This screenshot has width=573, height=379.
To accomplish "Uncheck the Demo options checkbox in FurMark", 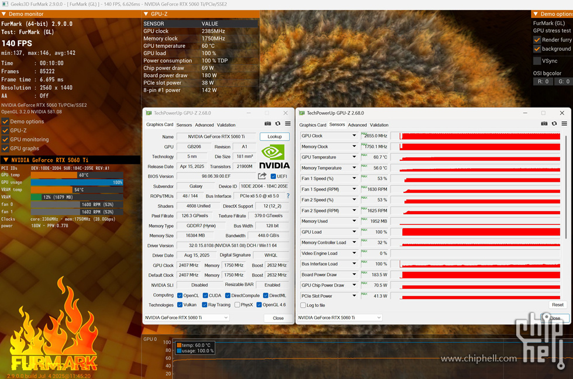I will [5, 121].
